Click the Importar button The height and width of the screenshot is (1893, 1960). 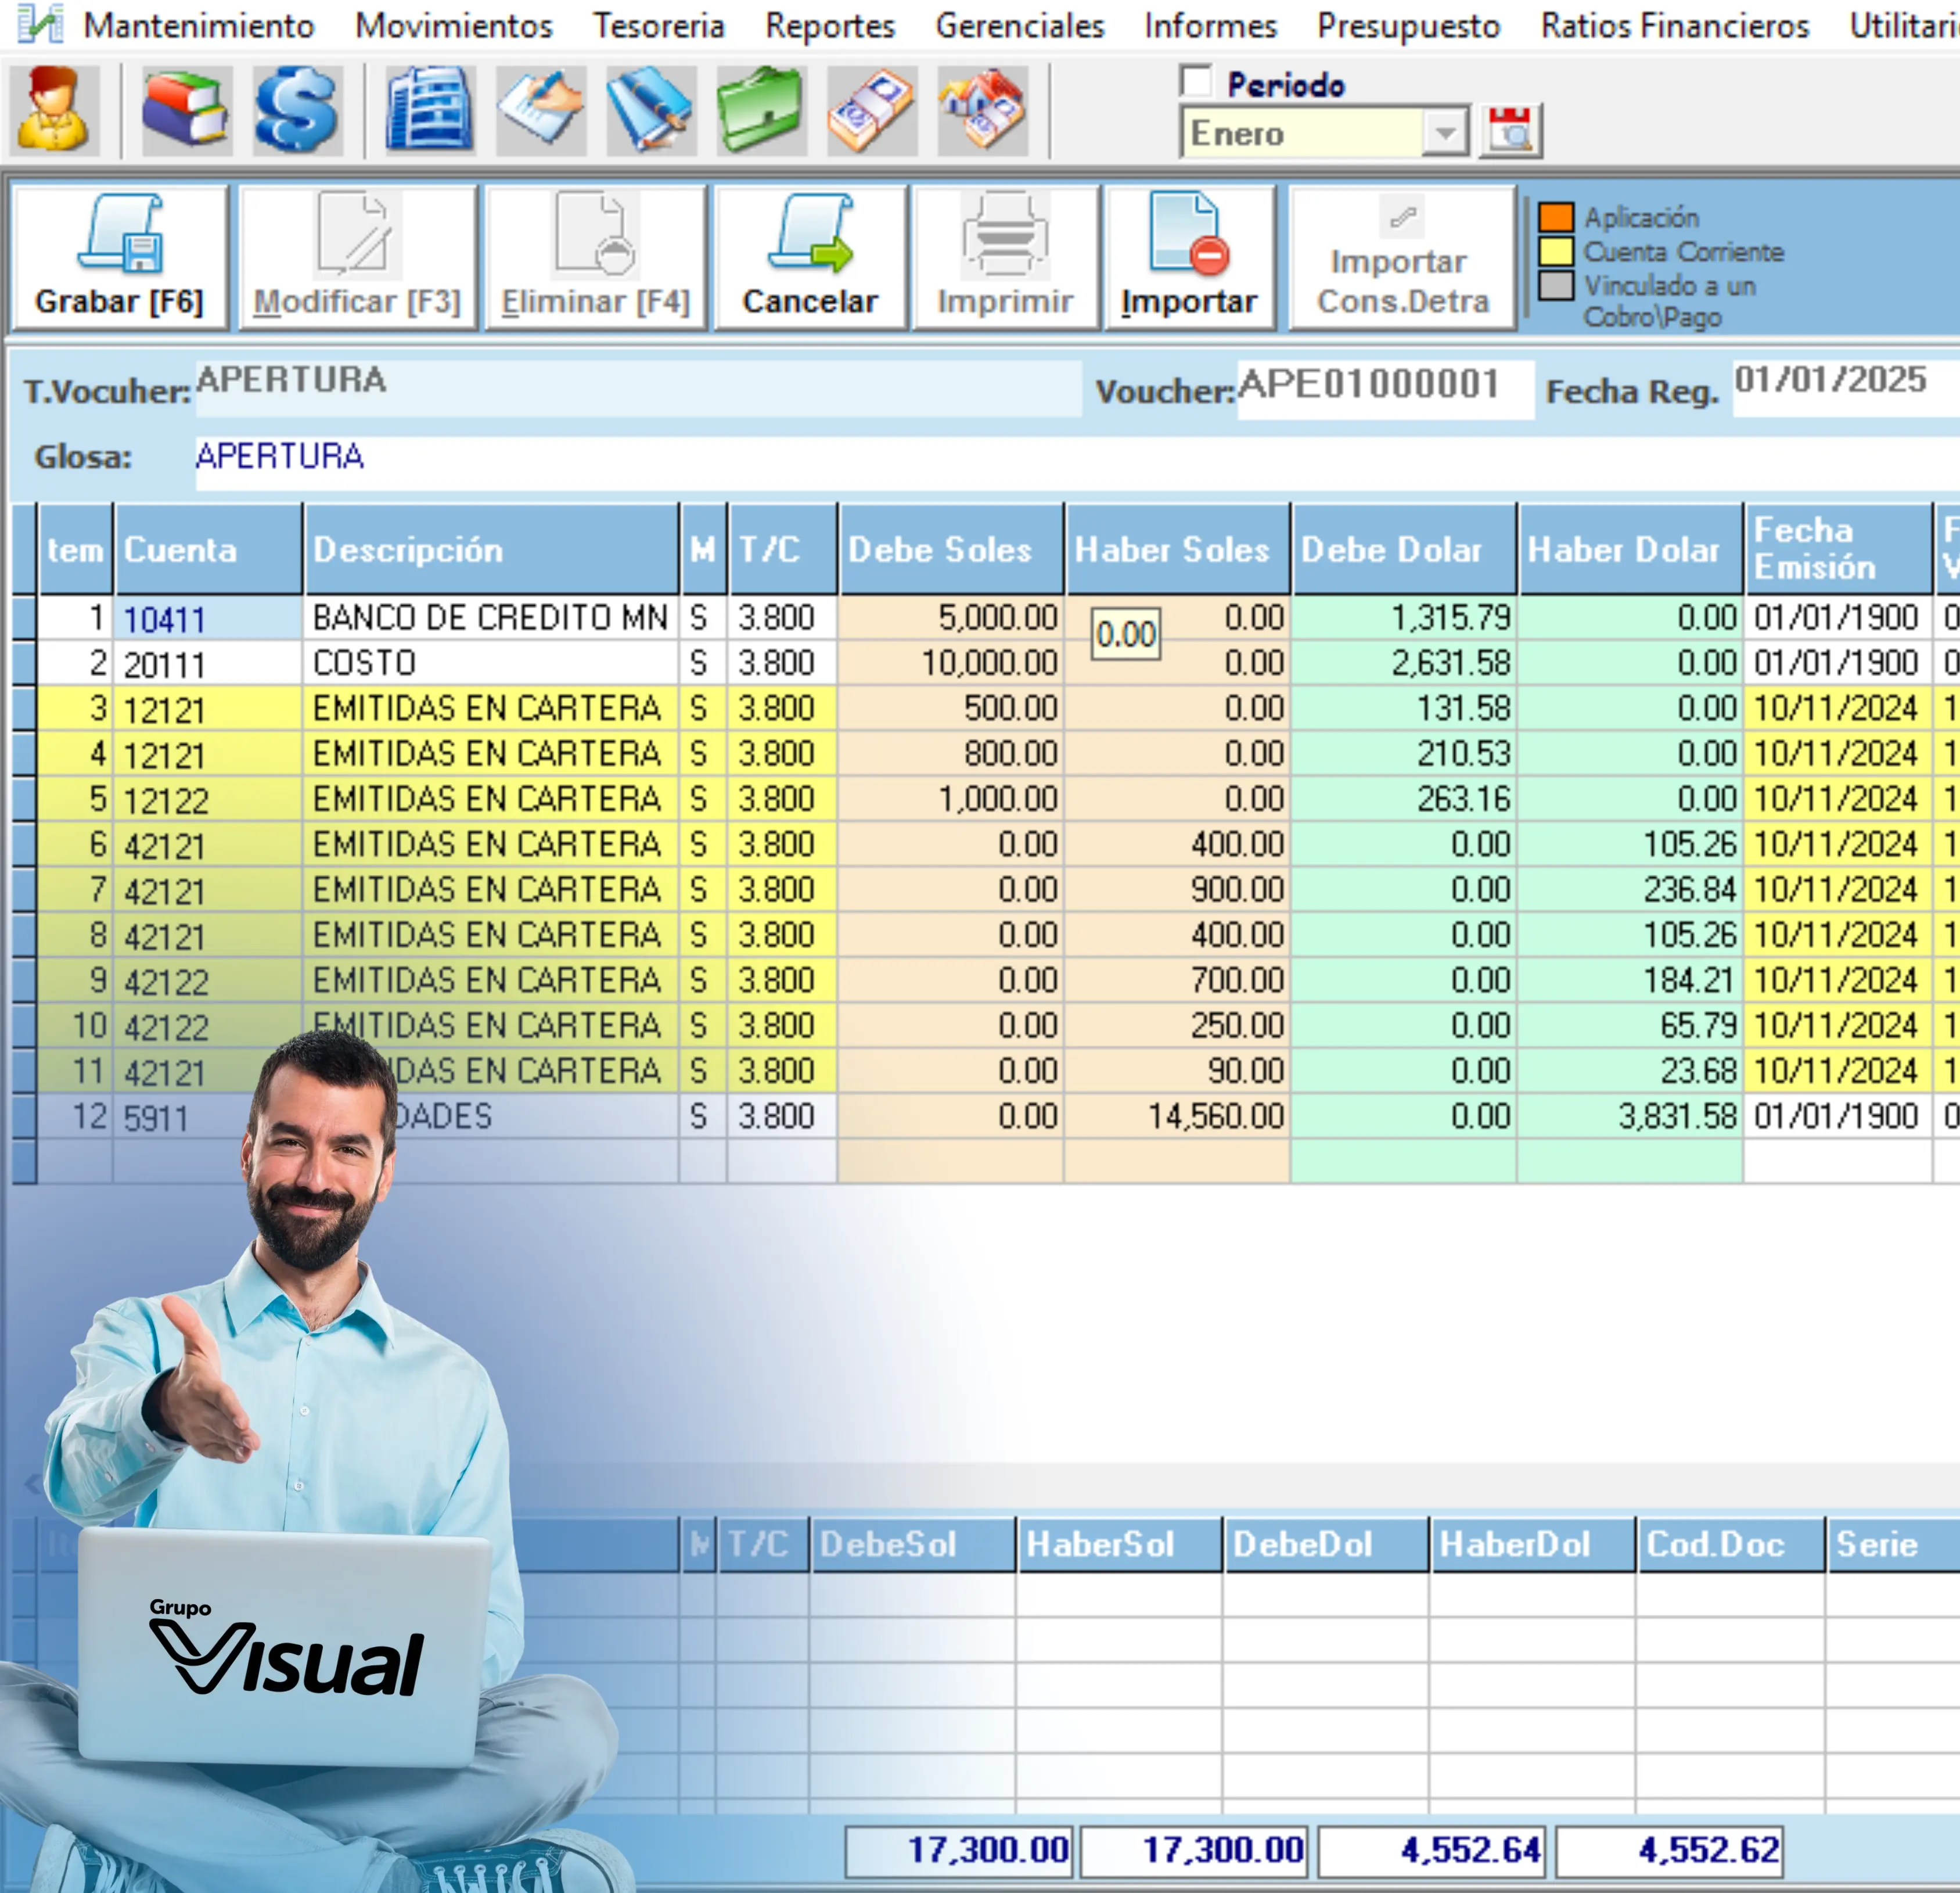point(1189,258)
